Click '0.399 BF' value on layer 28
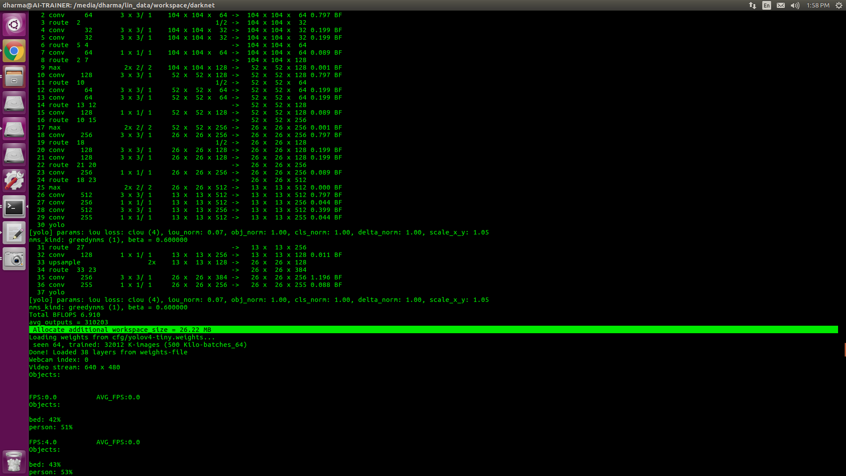 coord(327,210)
